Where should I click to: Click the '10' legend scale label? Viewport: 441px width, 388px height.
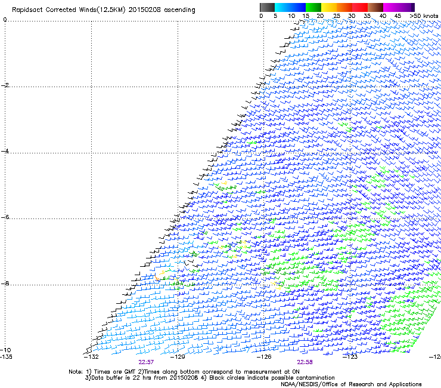(x=291, y=16)
